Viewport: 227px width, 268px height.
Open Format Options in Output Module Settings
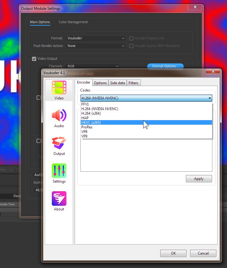tap(165, 66)
